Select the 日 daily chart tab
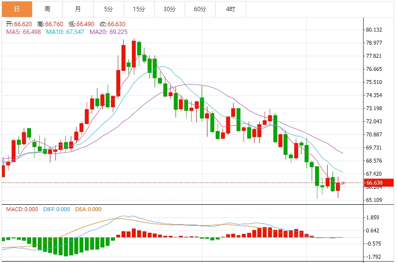 coord(17,9)
